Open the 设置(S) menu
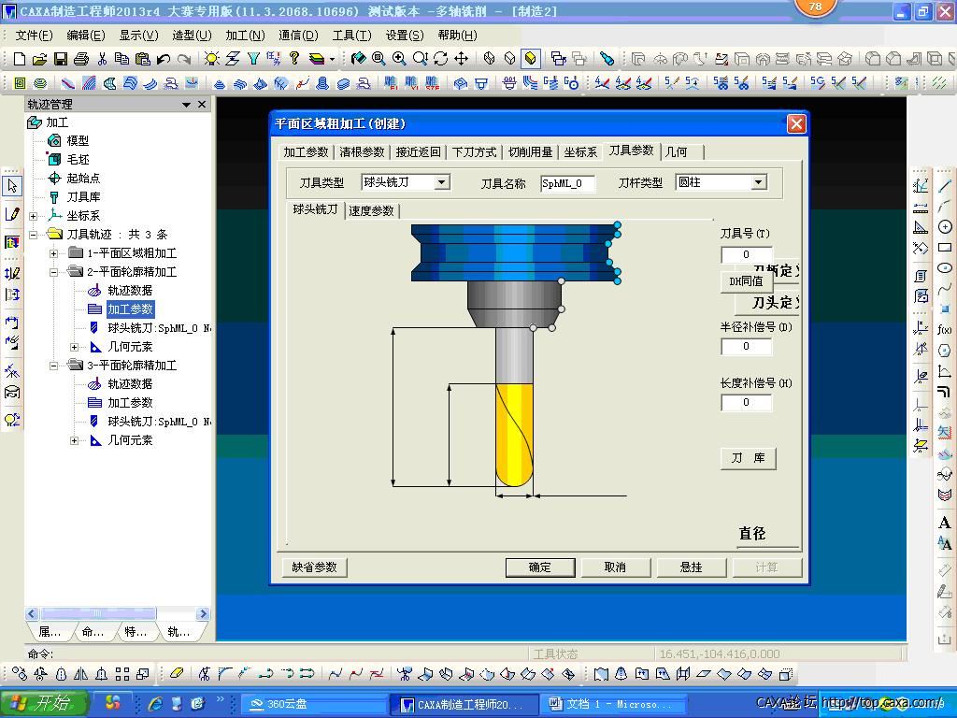 click(405, 36)
